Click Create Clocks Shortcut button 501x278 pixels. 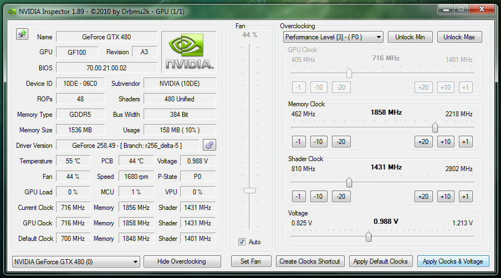coord(310,261)
